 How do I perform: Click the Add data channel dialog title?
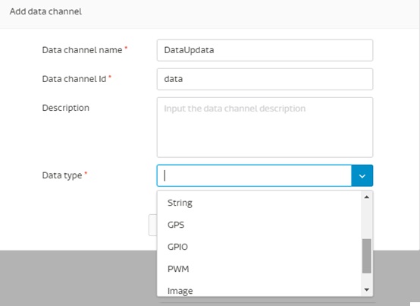(x=45, y=11)
